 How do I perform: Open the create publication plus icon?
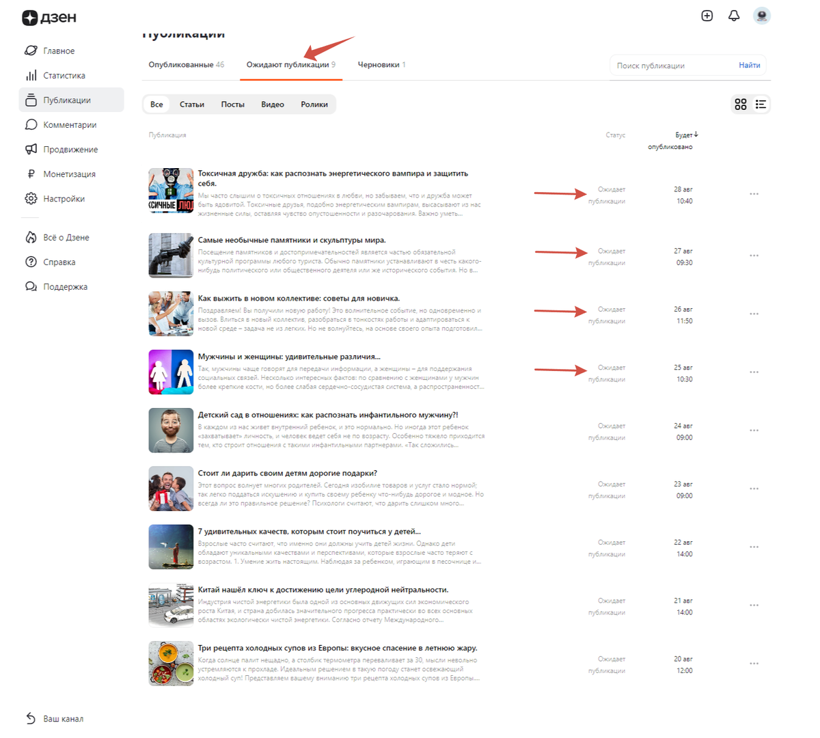click(x=707, y=16)
